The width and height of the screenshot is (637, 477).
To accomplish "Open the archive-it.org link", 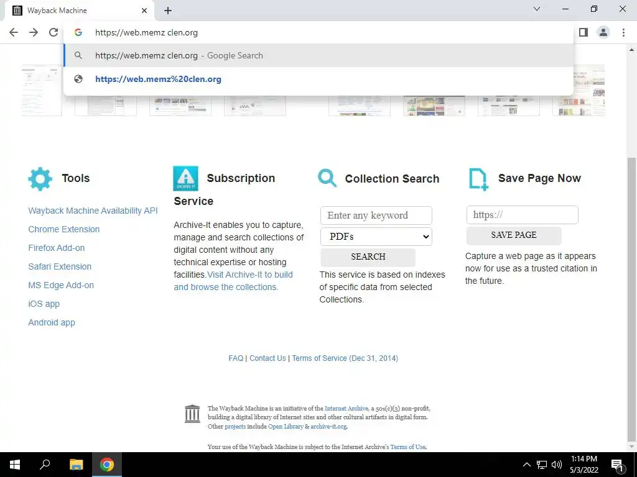I will pyautogui.click(x=328, y=426).
